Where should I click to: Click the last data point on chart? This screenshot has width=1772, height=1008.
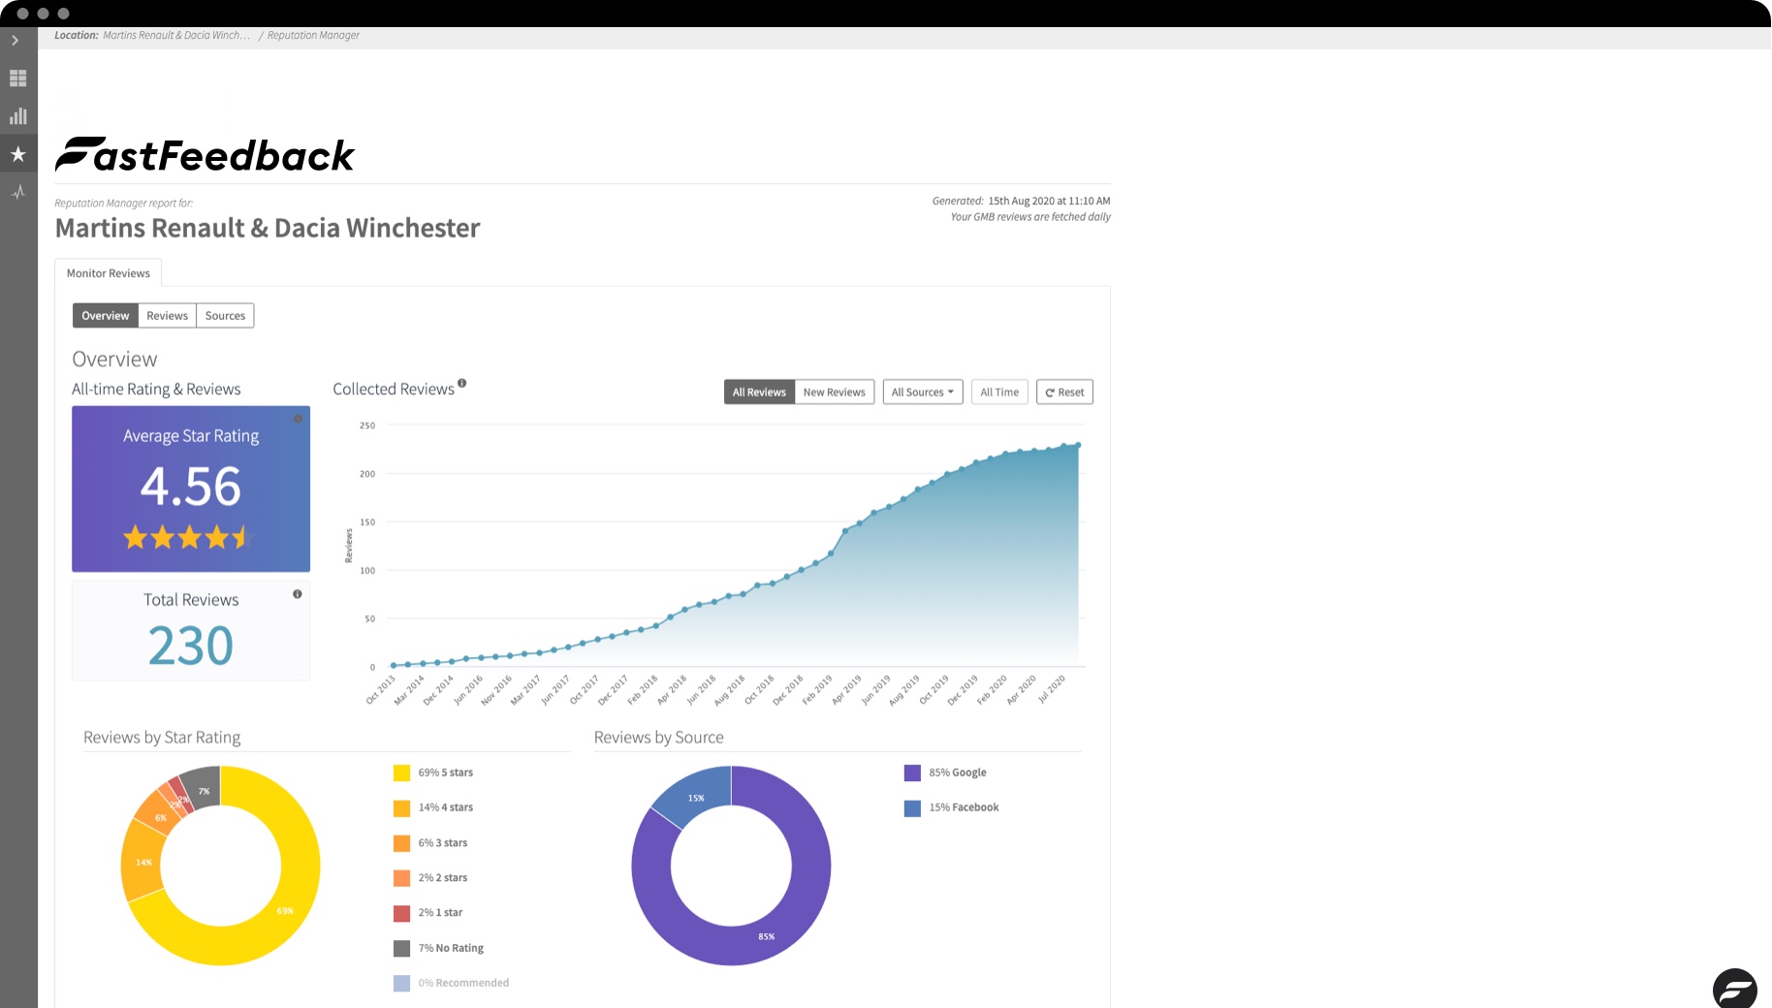1078,445
